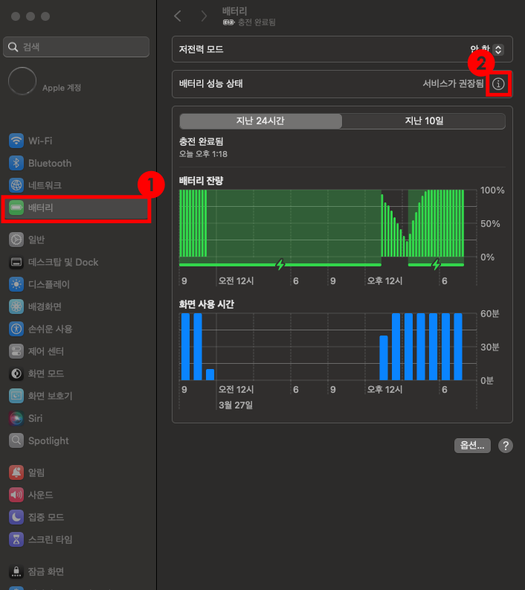525x590 pixels.
Task: Open 제어 센터 icon
Action: tap(16, 351)
